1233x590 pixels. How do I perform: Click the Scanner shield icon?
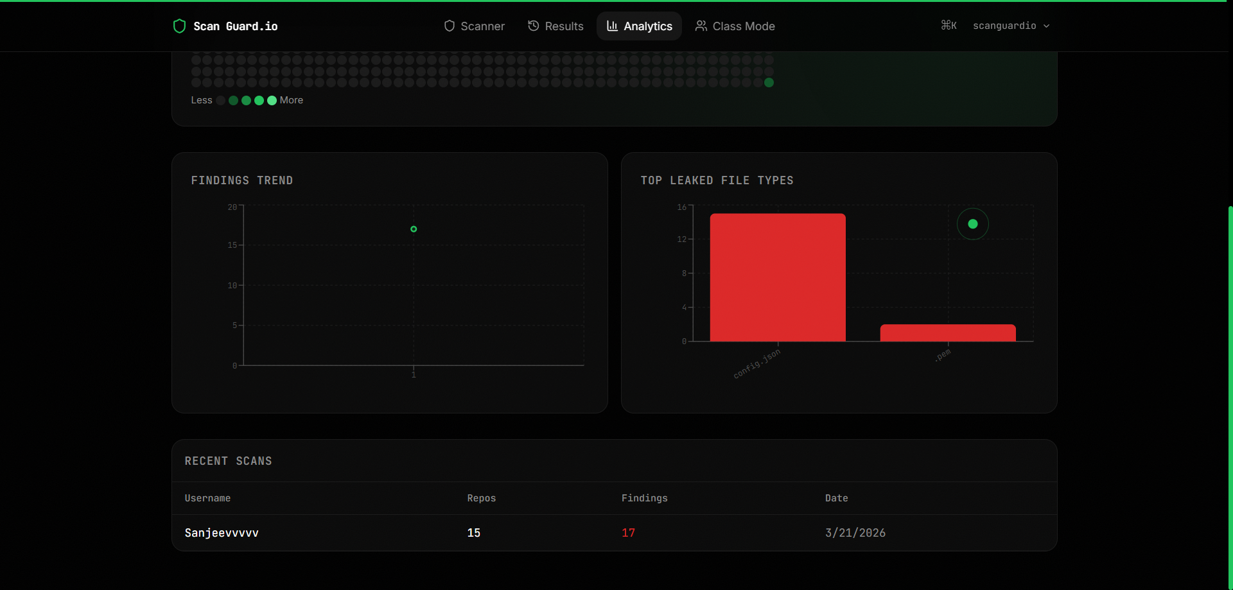[450, 26]
